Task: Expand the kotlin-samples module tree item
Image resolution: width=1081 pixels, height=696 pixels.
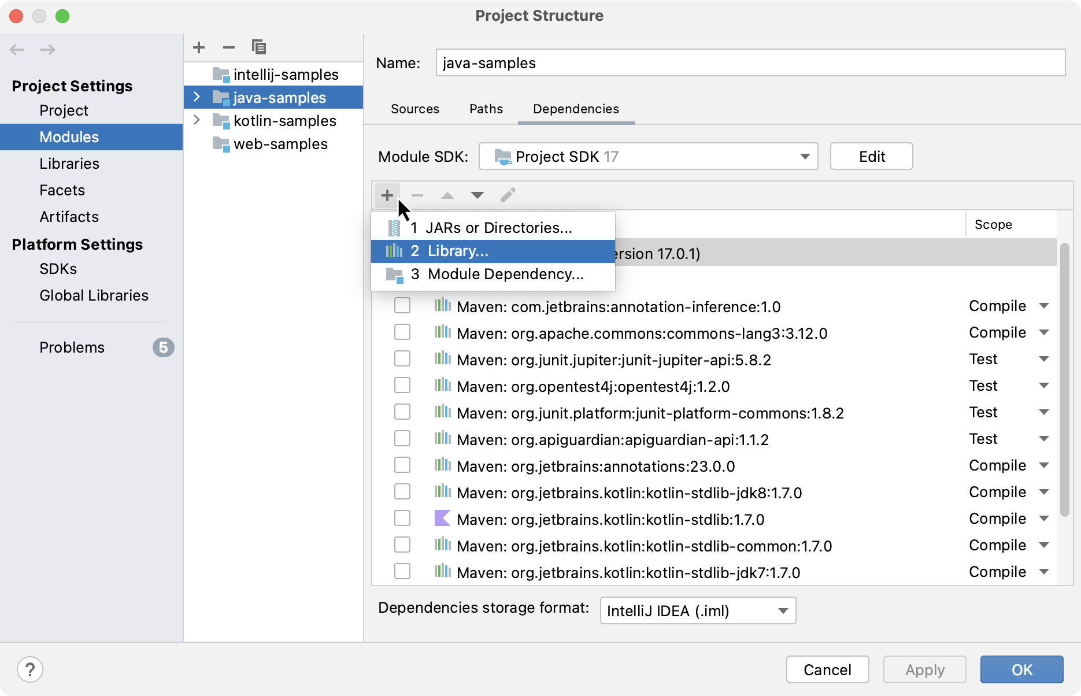Action: [197, 120]
